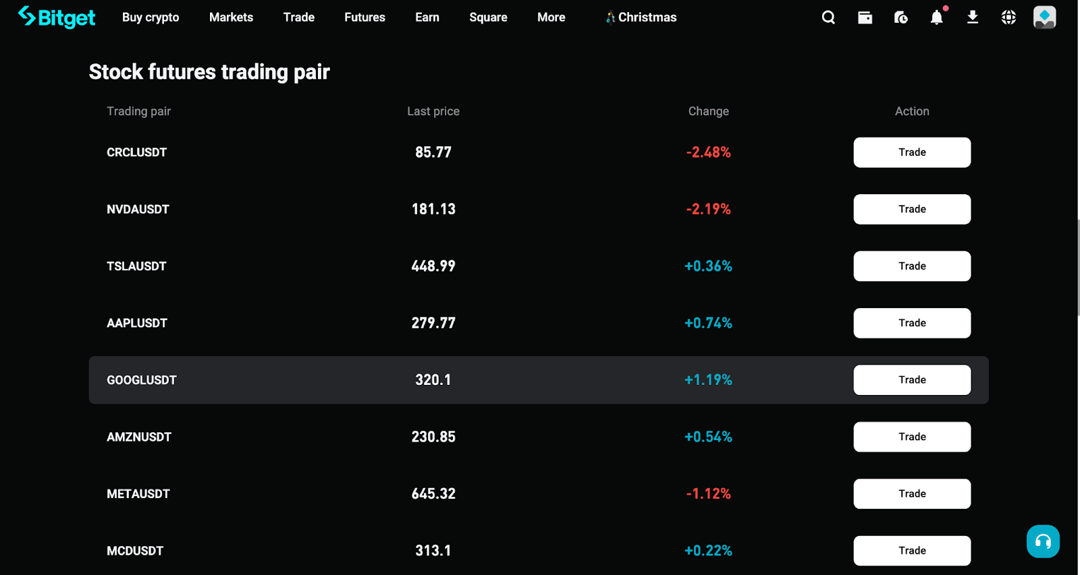This screenshot has width=1080, height=575.
Task: Expand the More menu
Action: [x=551, y=18]
